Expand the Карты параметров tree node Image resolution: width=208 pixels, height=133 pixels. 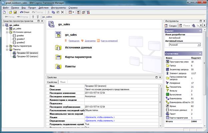7,46
